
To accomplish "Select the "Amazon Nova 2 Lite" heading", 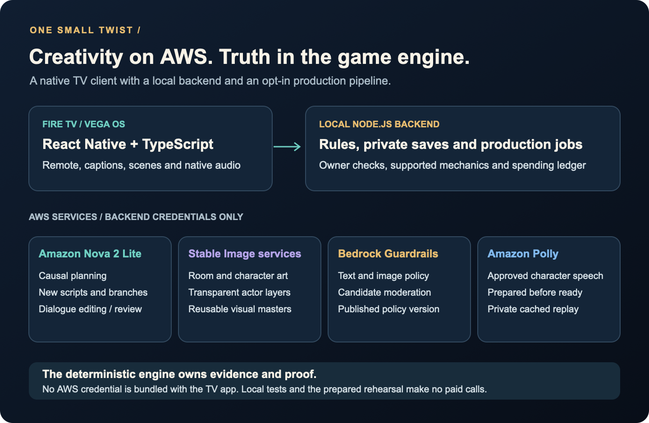I will (x=90, y=254).
